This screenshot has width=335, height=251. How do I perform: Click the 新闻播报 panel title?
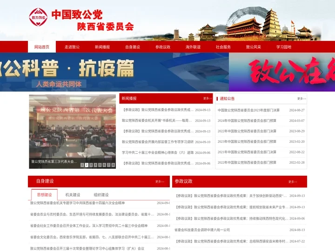129,99
